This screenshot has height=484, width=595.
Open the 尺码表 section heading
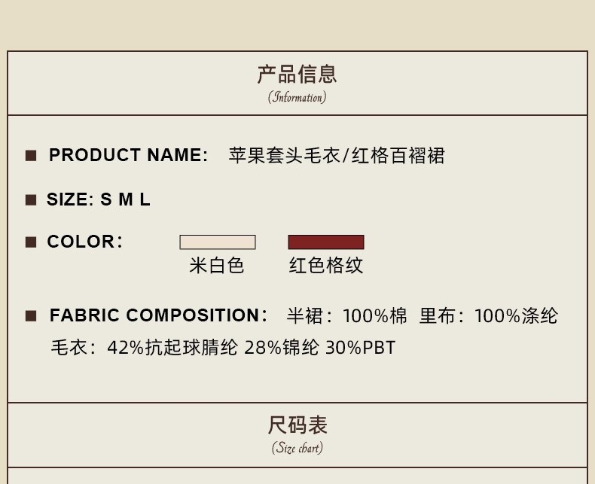(x=297, y=425)
